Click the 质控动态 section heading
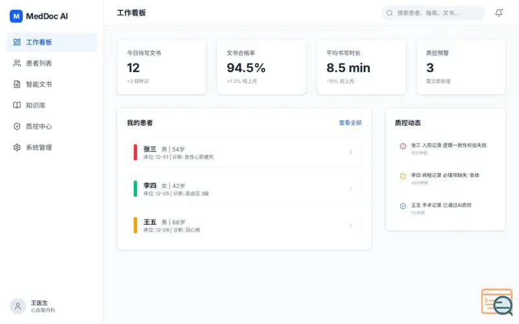Screen dimensions: 519x324 [x=408, y=122]
